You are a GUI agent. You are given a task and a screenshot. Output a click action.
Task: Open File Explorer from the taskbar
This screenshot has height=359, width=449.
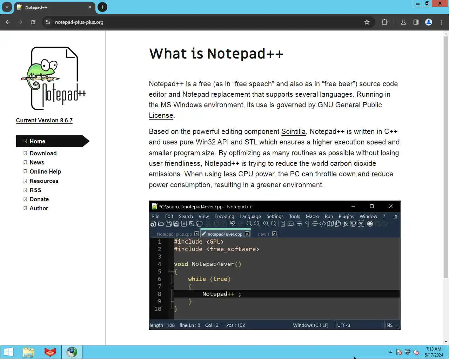(28, 352)
